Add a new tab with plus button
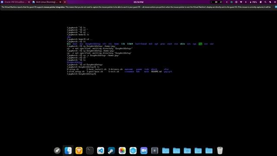The width and height of the screenshot is (277, 156). (65, 2)
